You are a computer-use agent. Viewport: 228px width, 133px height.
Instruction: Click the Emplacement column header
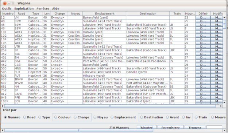click(x=104, y=13)
